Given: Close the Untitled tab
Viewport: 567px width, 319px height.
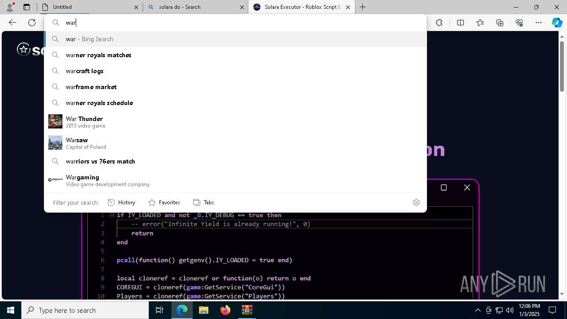Looking at the screenshot, I should click(x=136, y=7).
